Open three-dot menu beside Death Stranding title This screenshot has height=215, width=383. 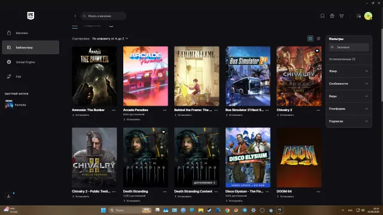(165, 192)
